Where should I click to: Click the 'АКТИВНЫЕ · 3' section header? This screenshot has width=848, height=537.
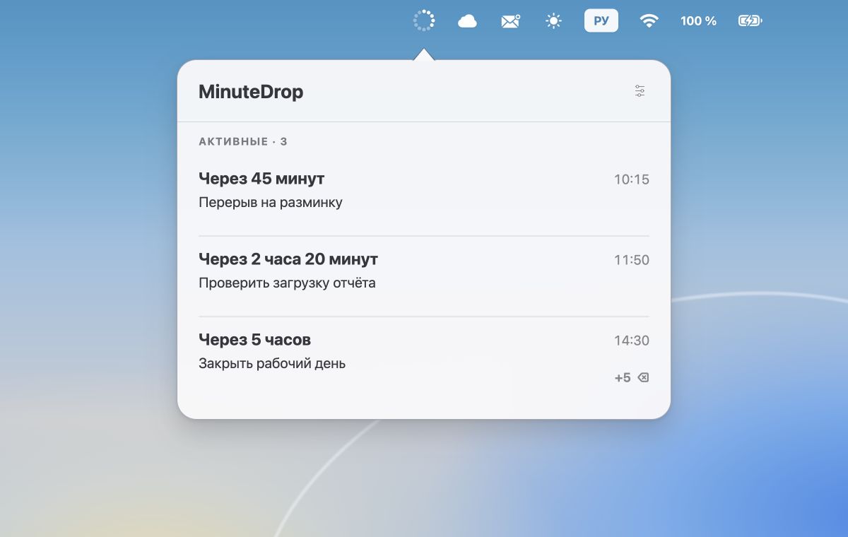coord(243,142)
